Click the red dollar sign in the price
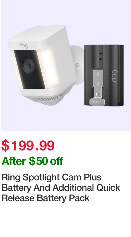Image resolution: width=131 pixels, height=237 pixels. [x=5, y=146]
